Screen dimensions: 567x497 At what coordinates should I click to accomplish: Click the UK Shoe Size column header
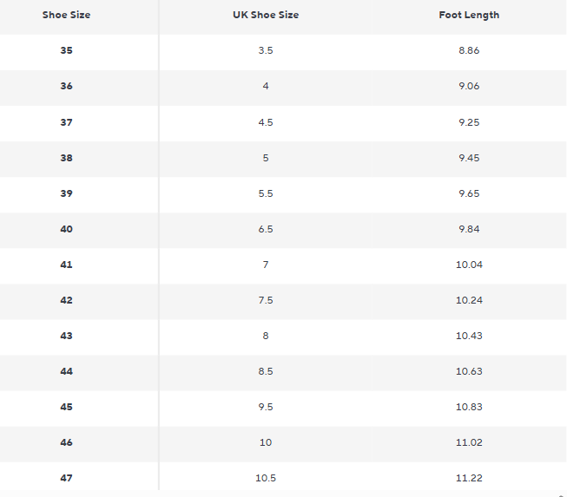coord(266,16)
